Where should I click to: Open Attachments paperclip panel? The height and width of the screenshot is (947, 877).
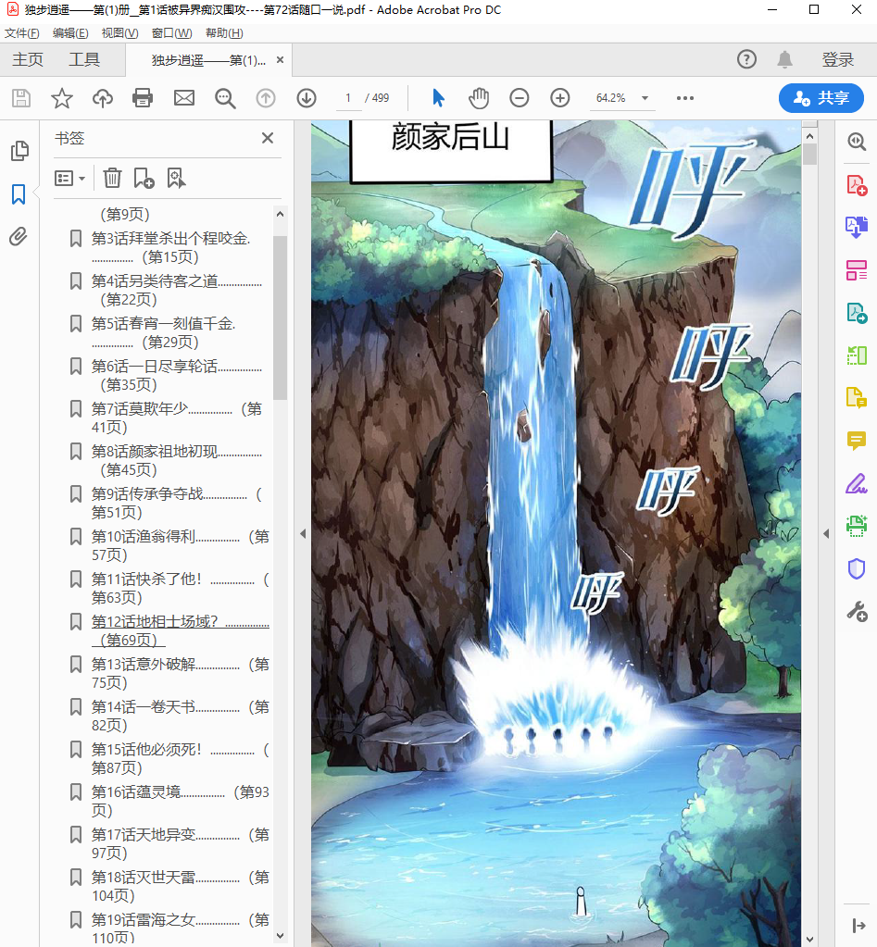[x=19, y=237]
